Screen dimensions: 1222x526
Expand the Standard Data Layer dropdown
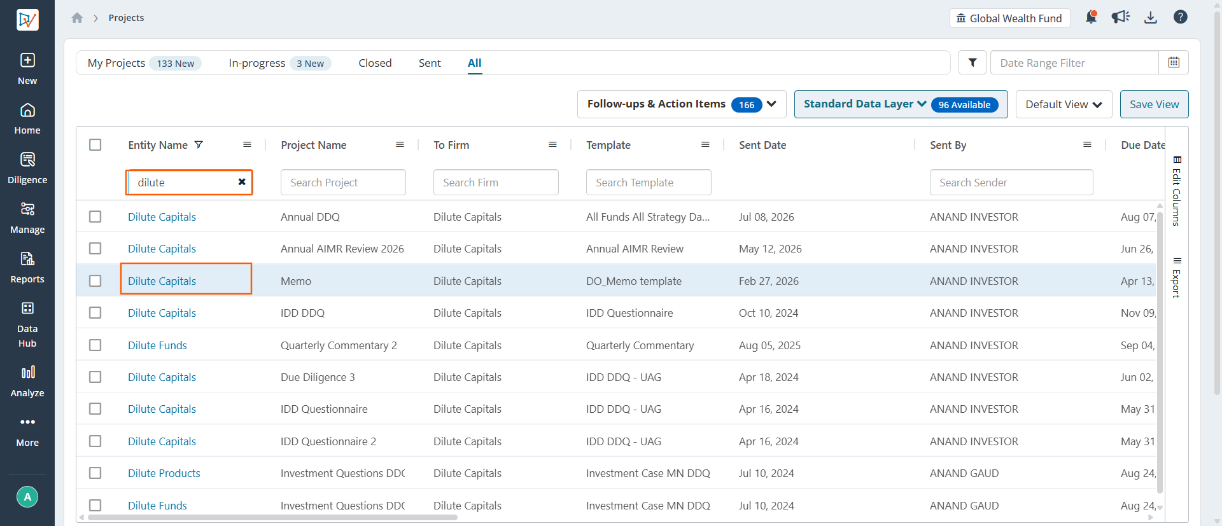(x=901, y=104)
